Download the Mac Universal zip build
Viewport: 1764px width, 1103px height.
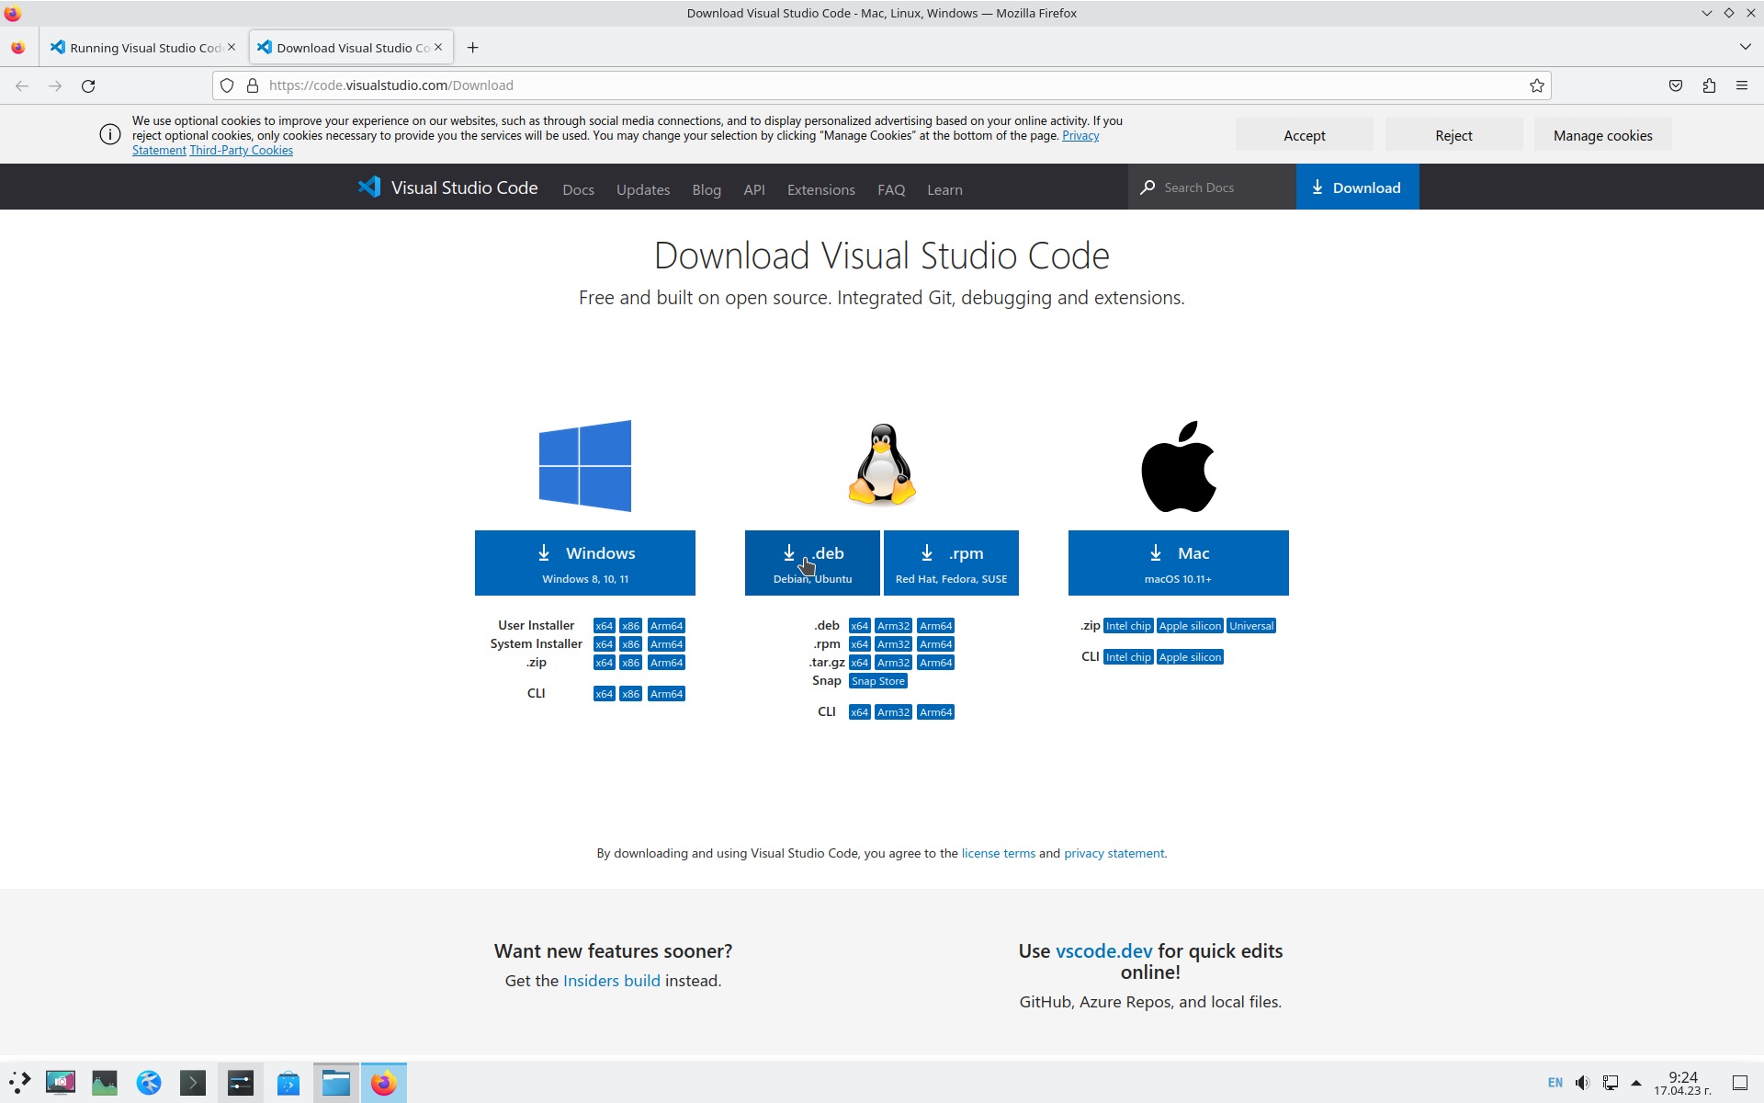tap(1251, 626)
